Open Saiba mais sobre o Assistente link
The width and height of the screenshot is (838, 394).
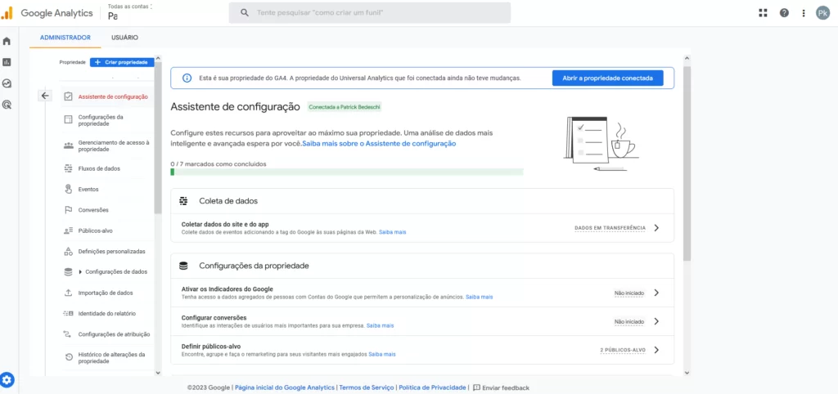point(379,144)
